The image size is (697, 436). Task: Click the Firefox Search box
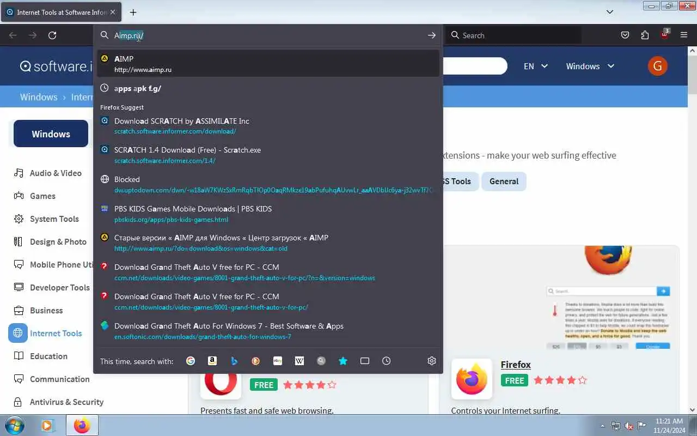click(x=513, y=35)
